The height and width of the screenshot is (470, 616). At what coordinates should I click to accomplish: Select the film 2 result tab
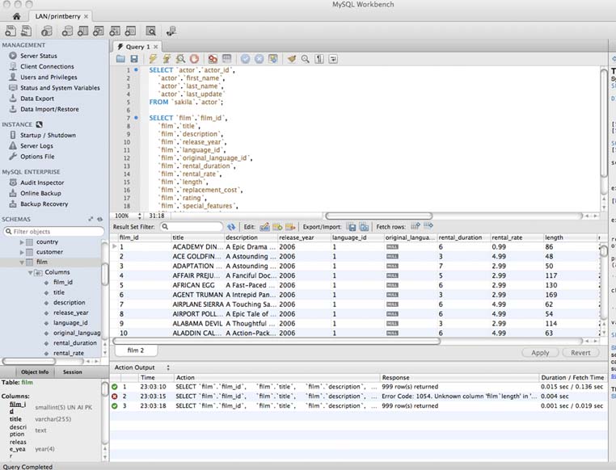click(136, 350)
